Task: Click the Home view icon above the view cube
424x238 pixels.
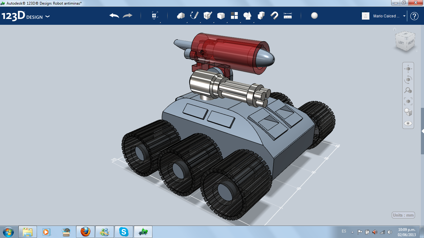Action: pyautogui.click(x=395, y=29)
